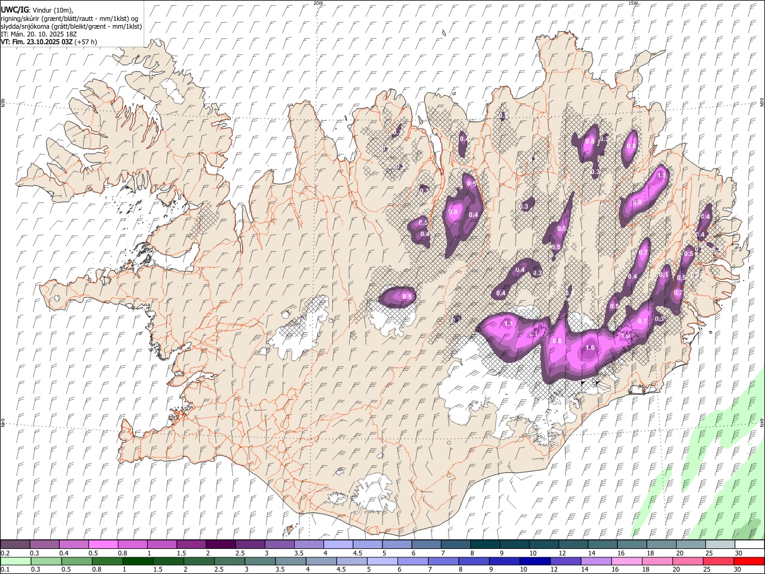Click the 25 label in the green rain scale
765x574 pixels.
coord(707,569)
